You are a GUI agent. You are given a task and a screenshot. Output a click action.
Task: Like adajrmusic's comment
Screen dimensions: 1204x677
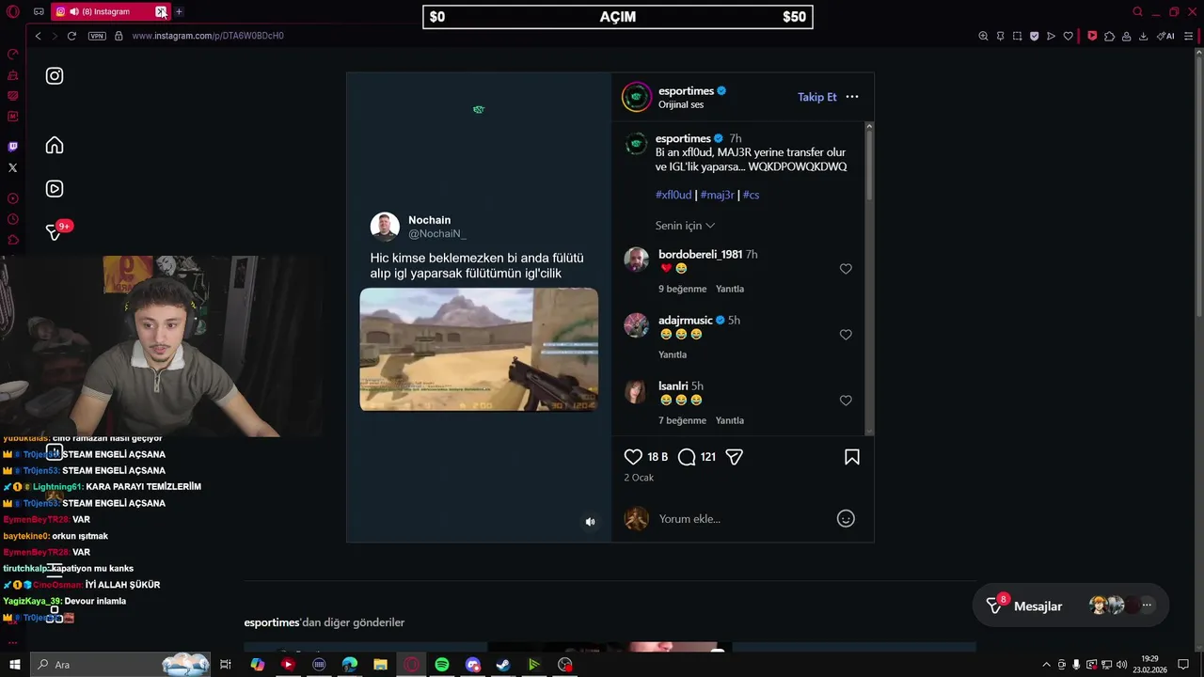(846, 335)
